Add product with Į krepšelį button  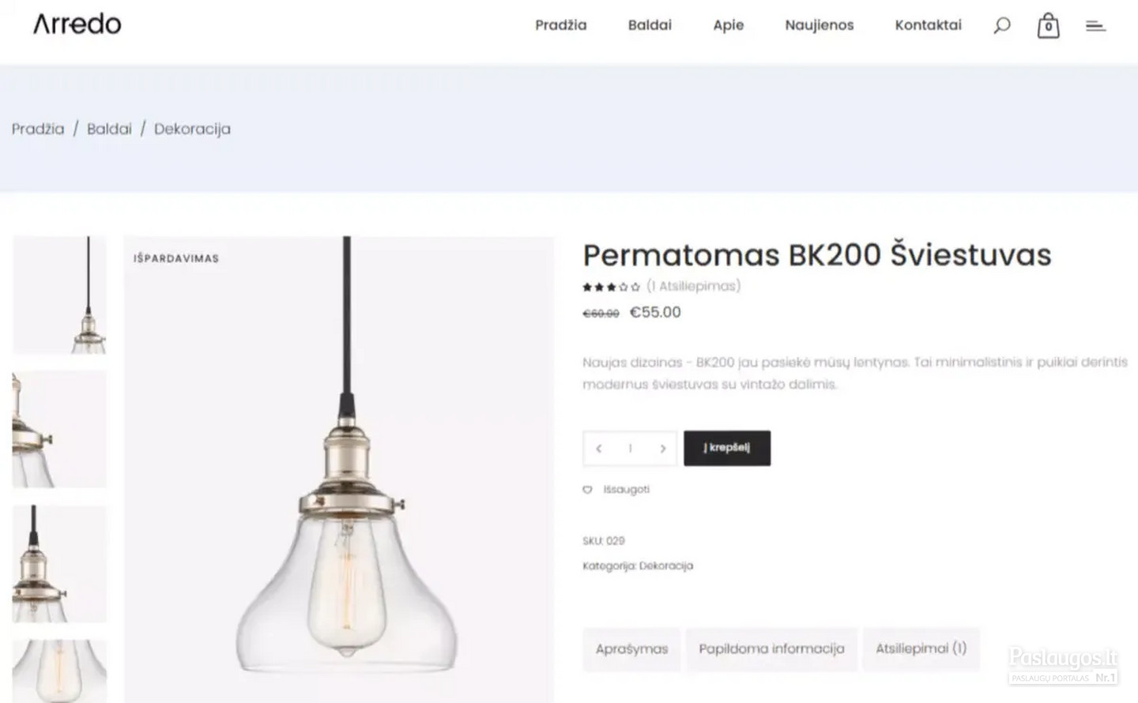pyautogui.click(x=727, y=448)
